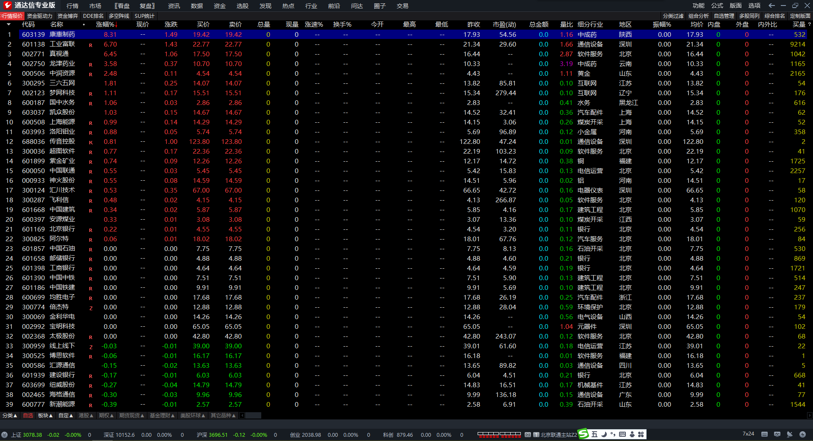This screenshot has width=813, height=441.
Task: Click the satellite dish icon in status bar
Action: pyautogui.click(x=790, y=434)
